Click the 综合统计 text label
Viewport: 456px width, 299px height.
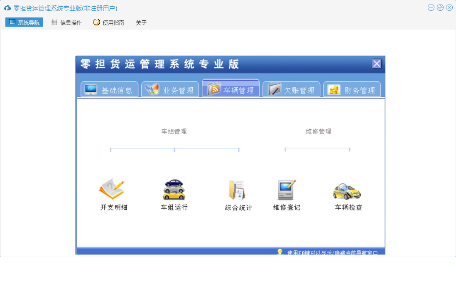coord(238,208)
